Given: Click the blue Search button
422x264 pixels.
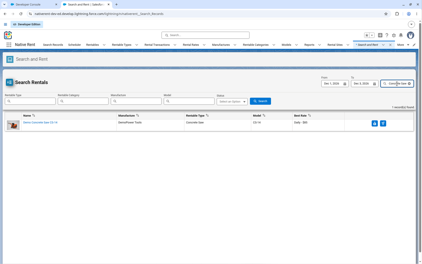Looking at the screenshot, I should point(260,101).
